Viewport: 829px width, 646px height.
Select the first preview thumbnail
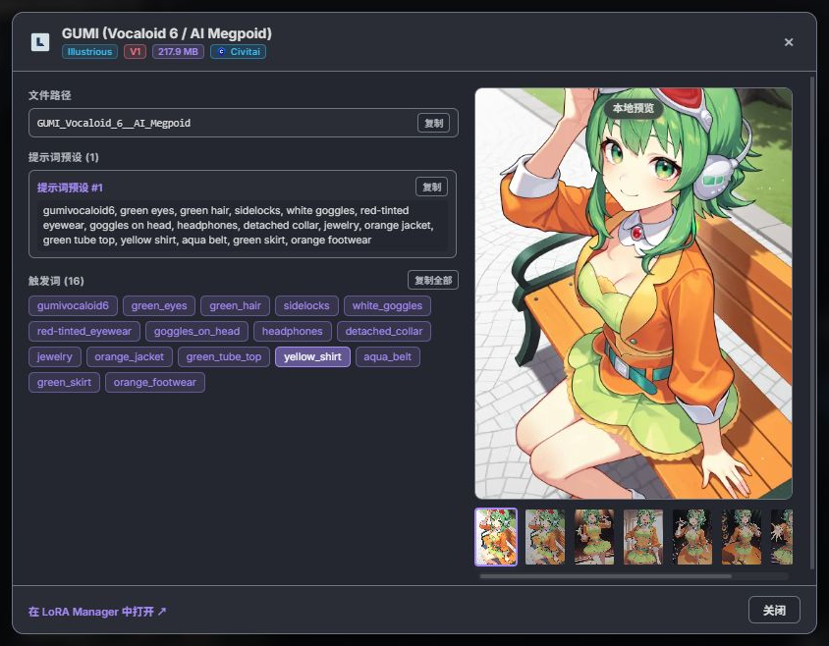pyautogui.click(x=496, y=537)
